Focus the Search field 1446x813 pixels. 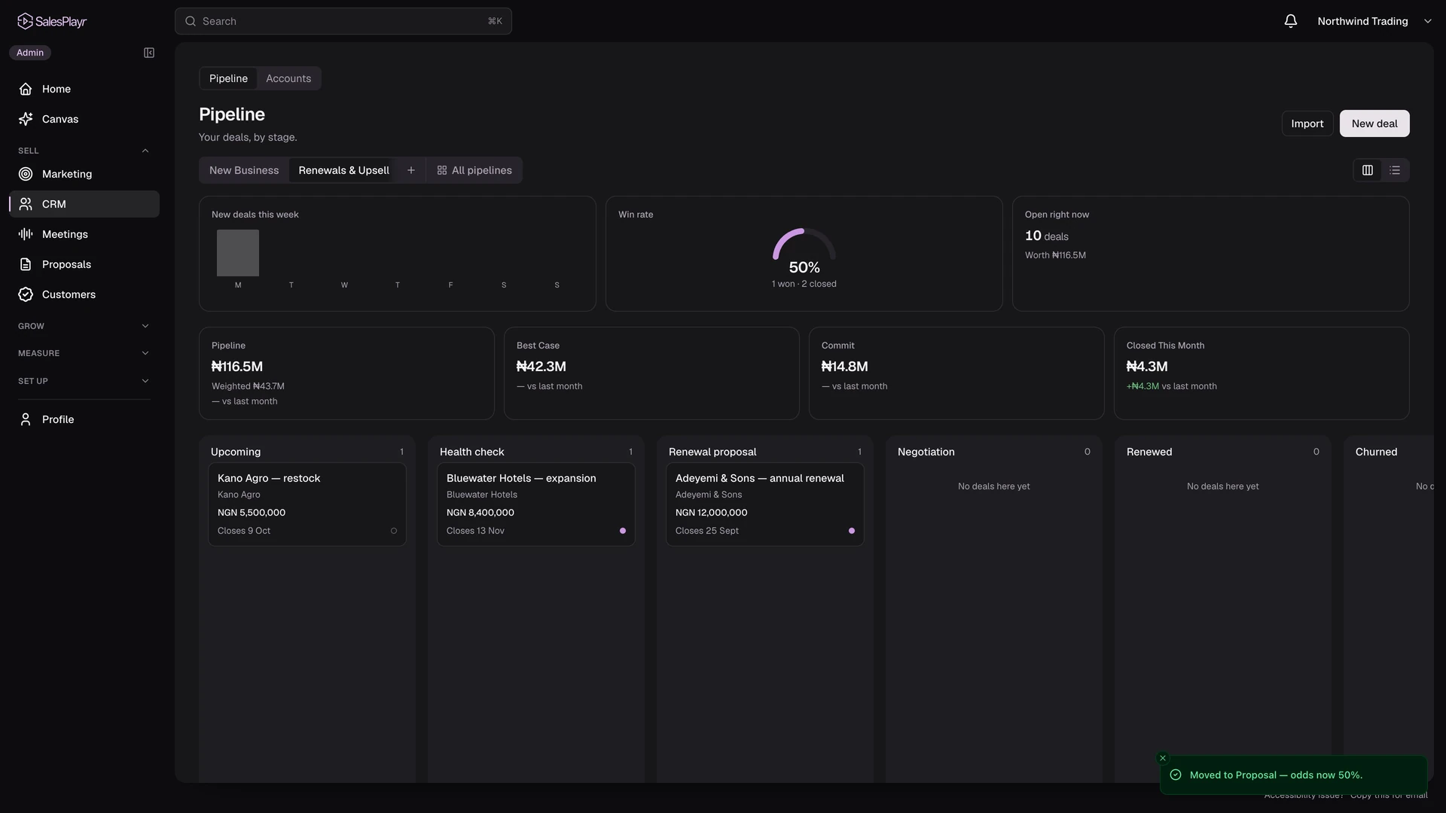[x=343, y=21]
